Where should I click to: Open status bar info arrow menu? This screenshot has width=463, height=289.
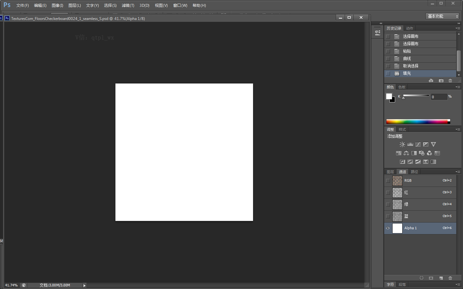click(x=85, y=285)
